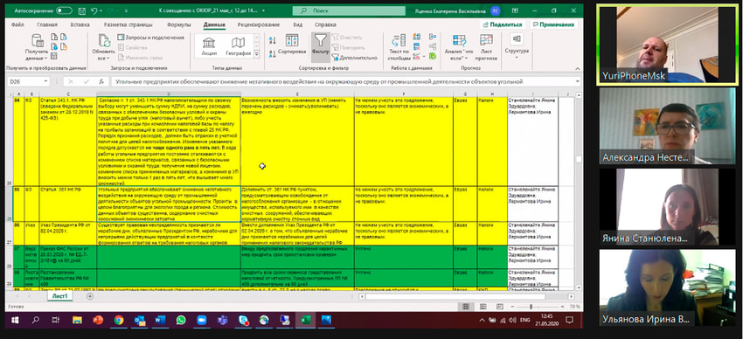
Task: Switch to Page Break preview icon
Action: pyautogui.click(x=500, y=307)
